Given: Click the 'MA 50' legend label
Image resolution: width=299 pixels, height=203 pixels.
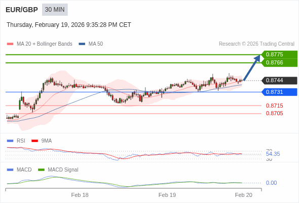Looking at the screenshot, I should tap(96, 44).
